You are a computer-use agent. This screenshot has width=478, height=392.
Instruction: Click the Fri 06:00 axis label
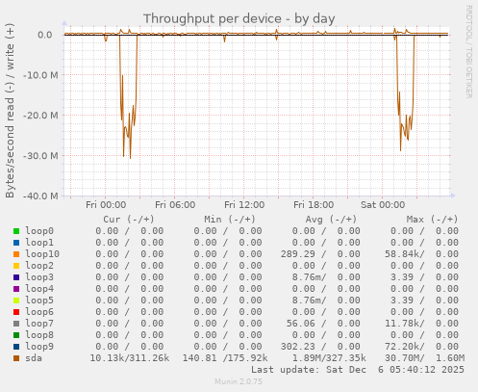[175, 205]
